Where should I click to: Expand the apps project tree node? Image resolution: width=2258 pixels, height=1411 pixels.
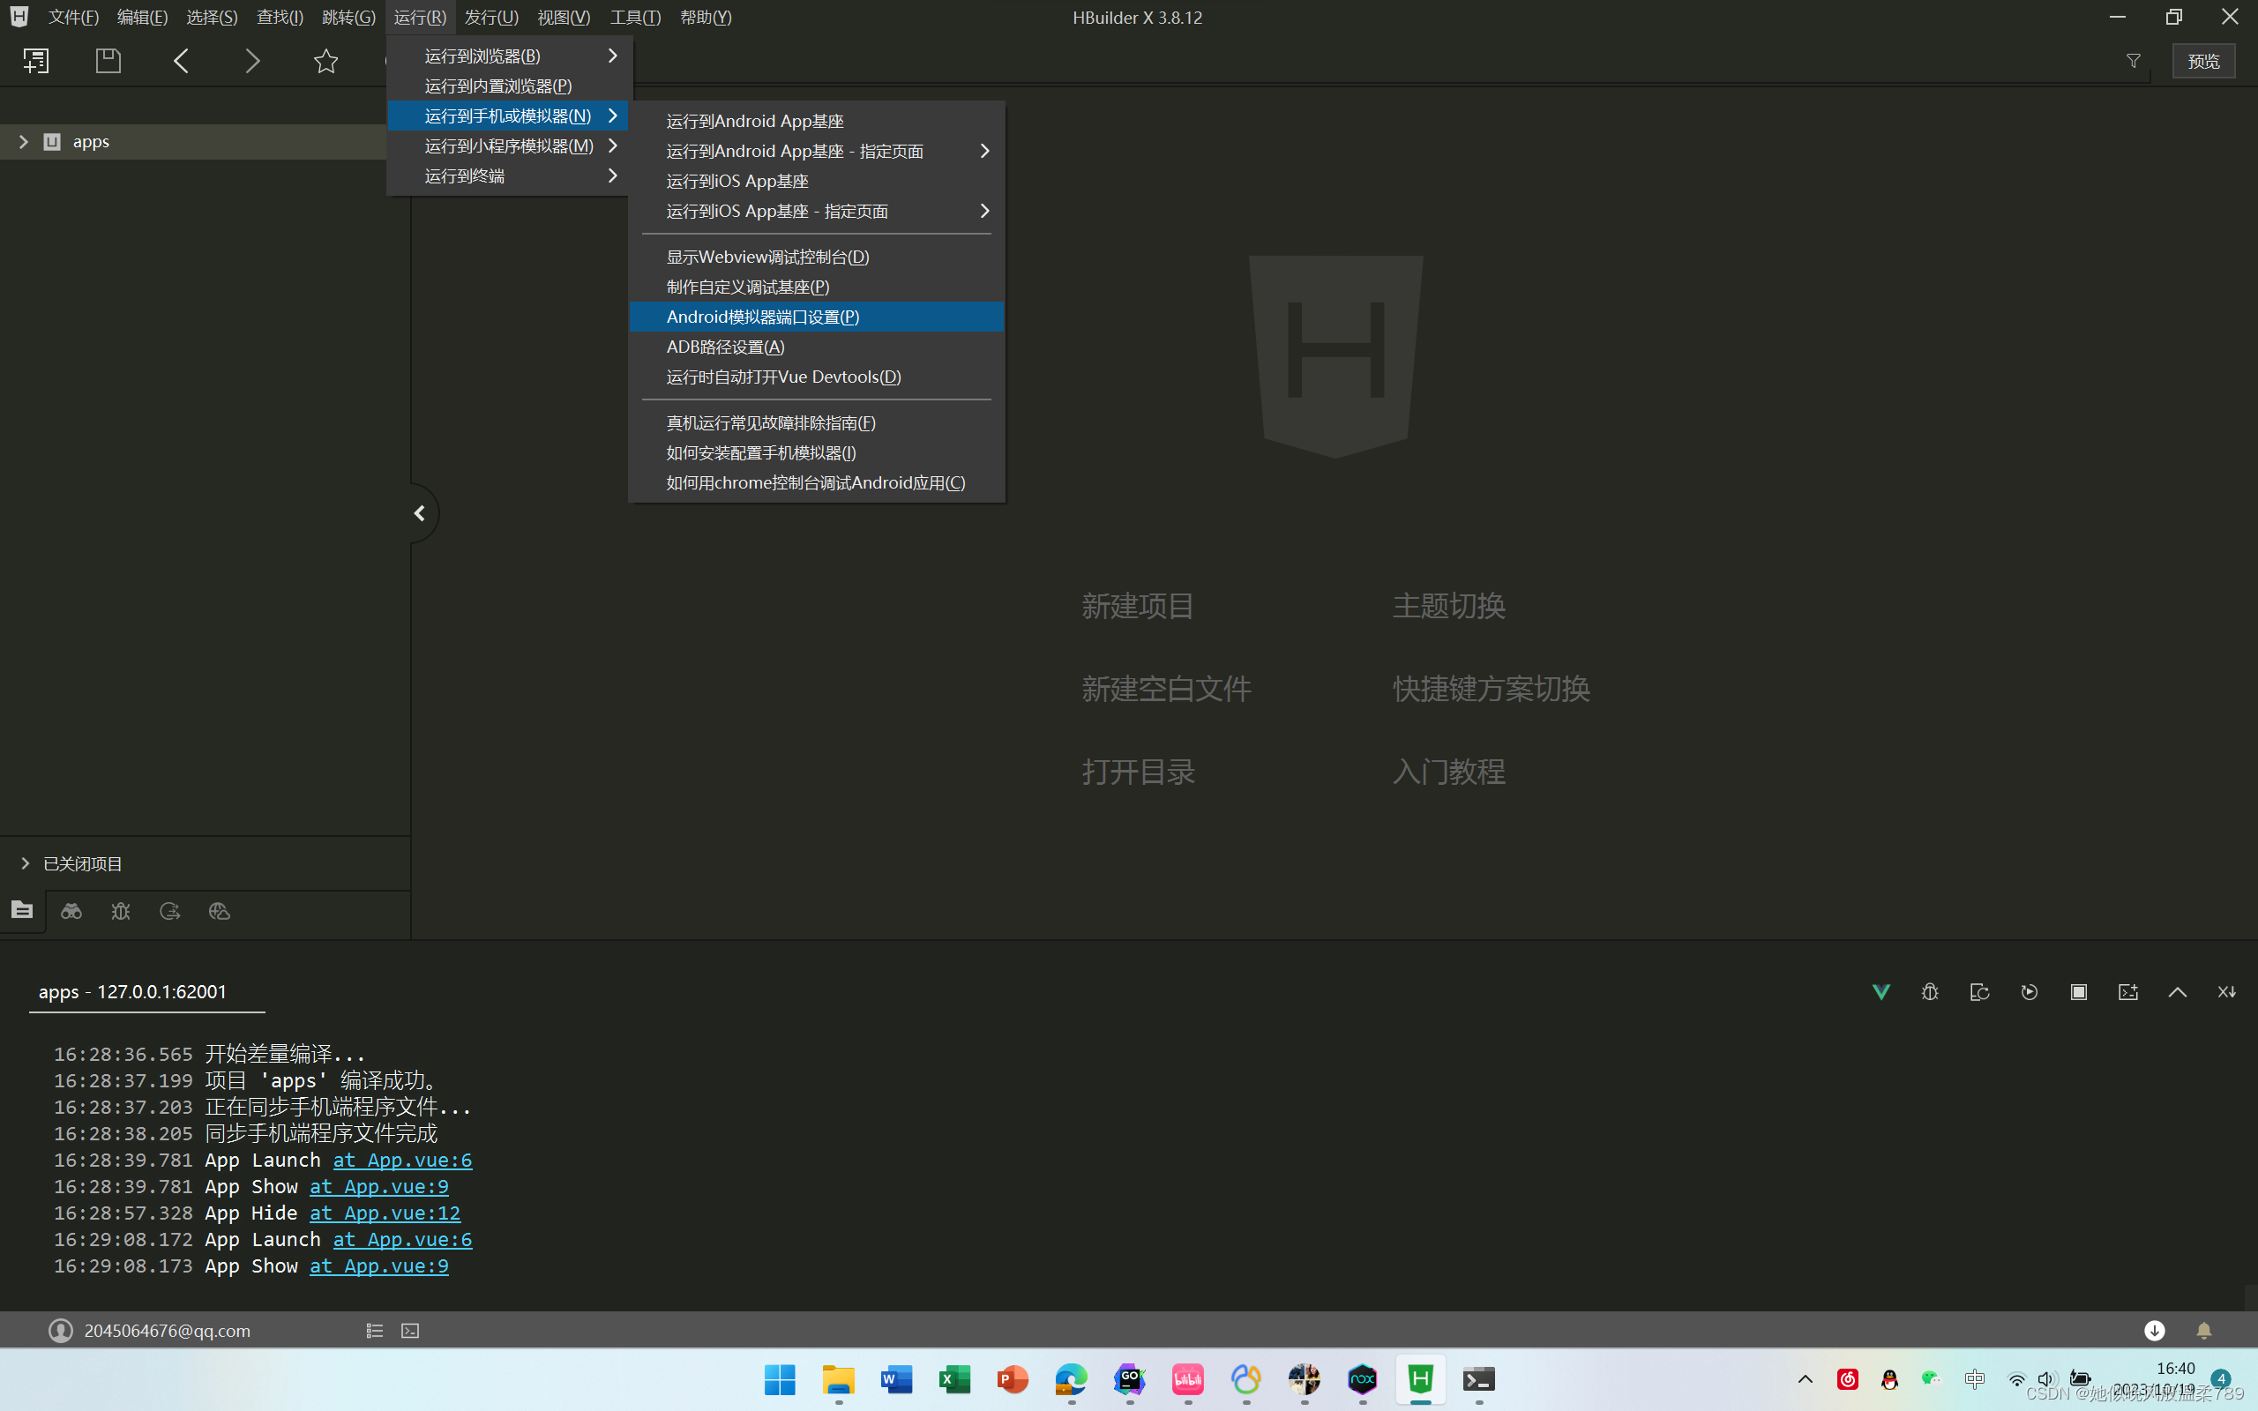[x=23, y=142]
